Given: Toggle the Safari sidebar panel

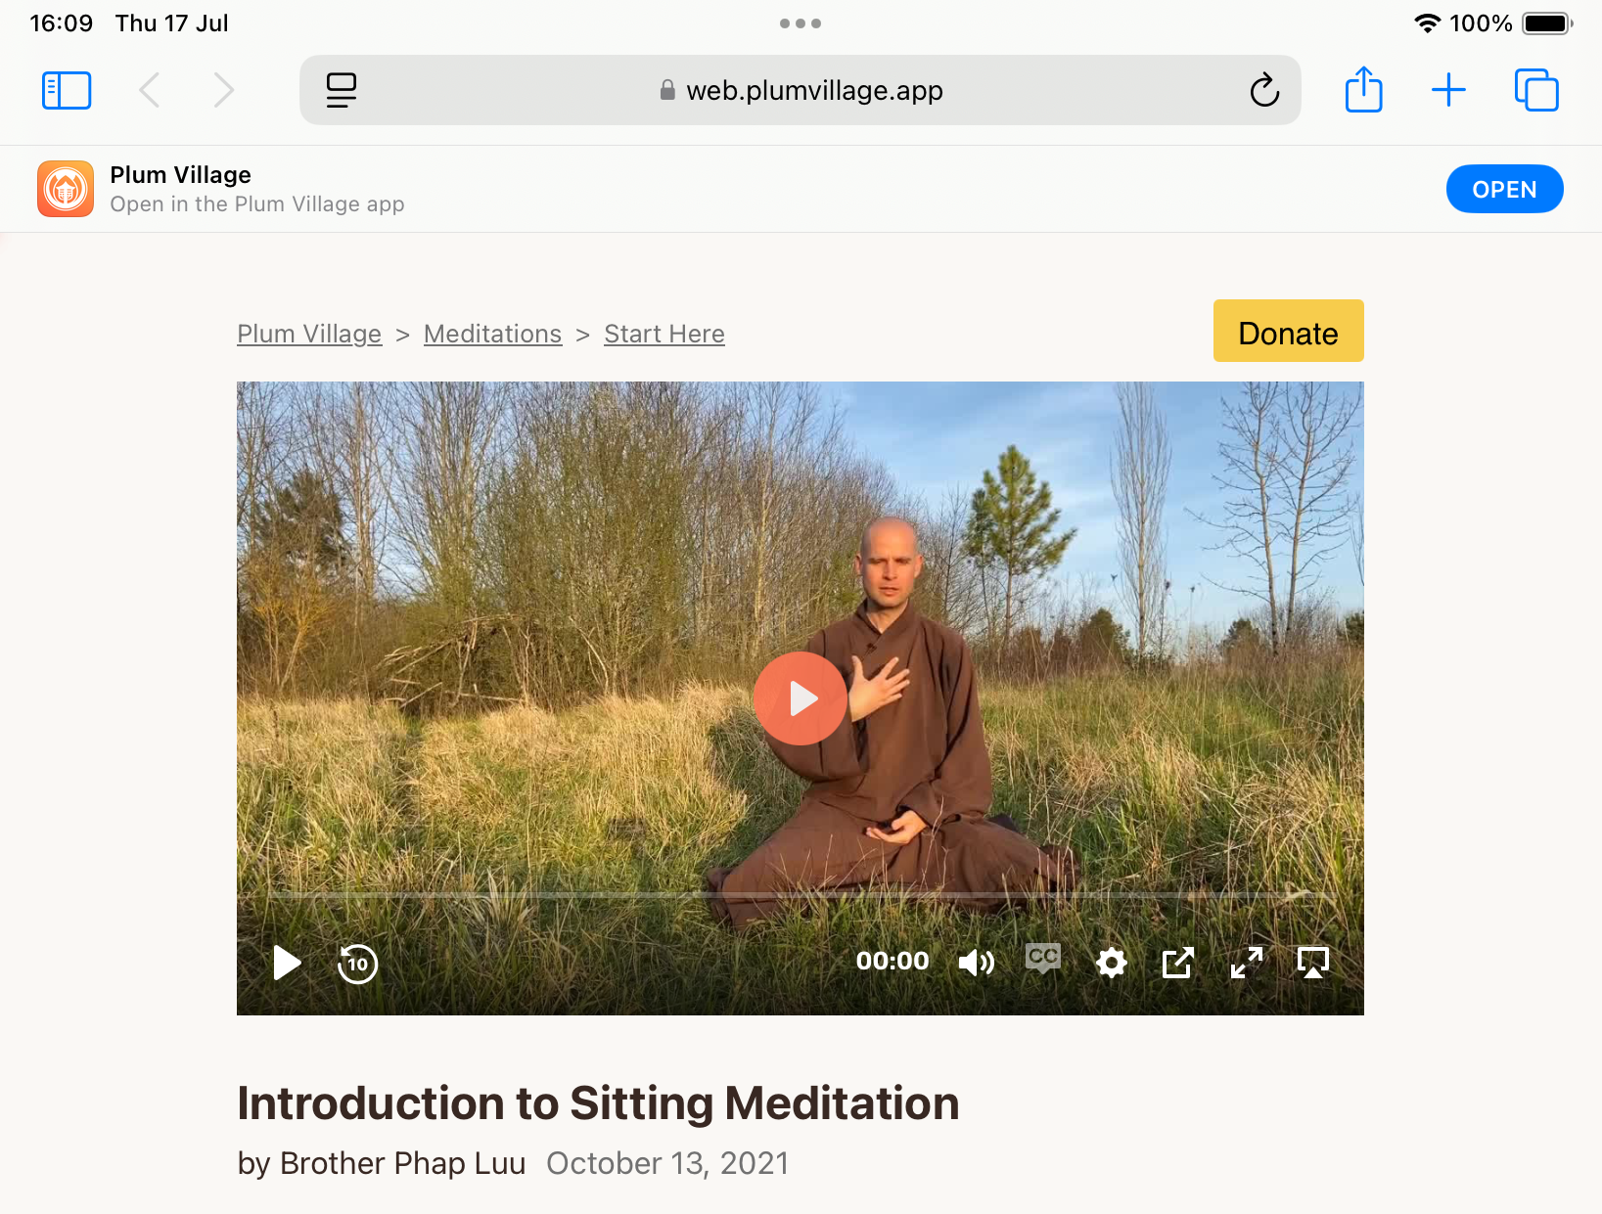Looking at the screenshot, I should [x=67, y=91].
